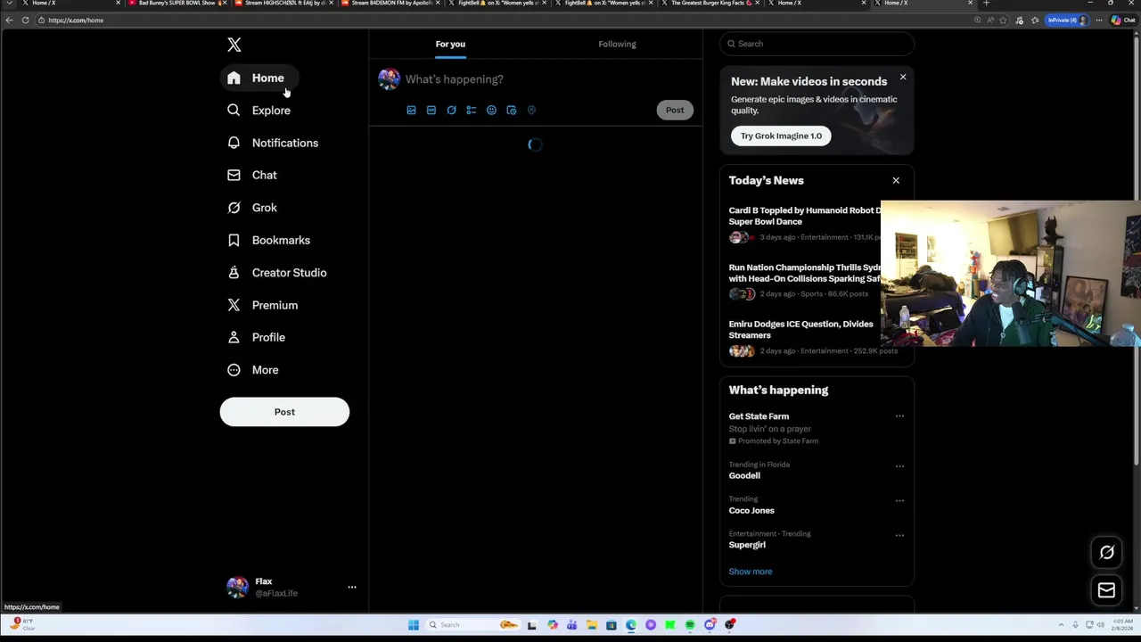Open Discord from the taskbar
Viewport: 1141px width, 642px height.
click(710, 625)
